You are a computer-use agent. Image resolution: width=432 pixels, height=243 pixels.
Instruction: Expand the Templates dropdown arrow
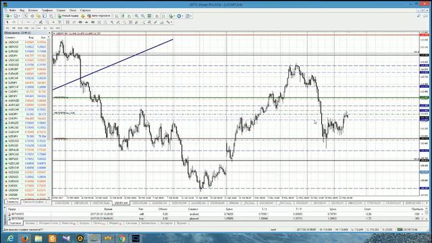pyautogui.click(x=191, y=16)
